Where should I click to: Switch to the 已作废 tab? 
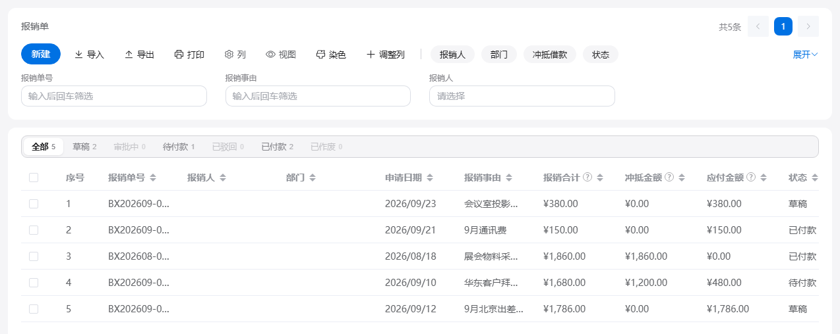326,147
